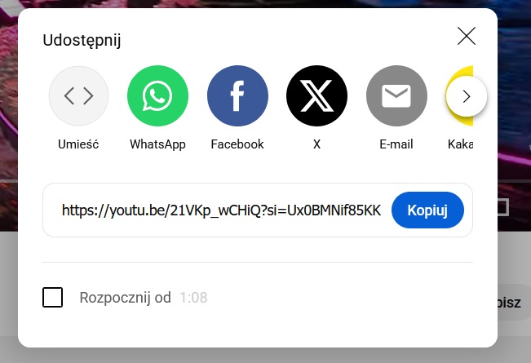Image resolution: width=531 pixels, height=363 pixels.
Task: Copy link with the Kopiuj button
Action: [427, 210]
